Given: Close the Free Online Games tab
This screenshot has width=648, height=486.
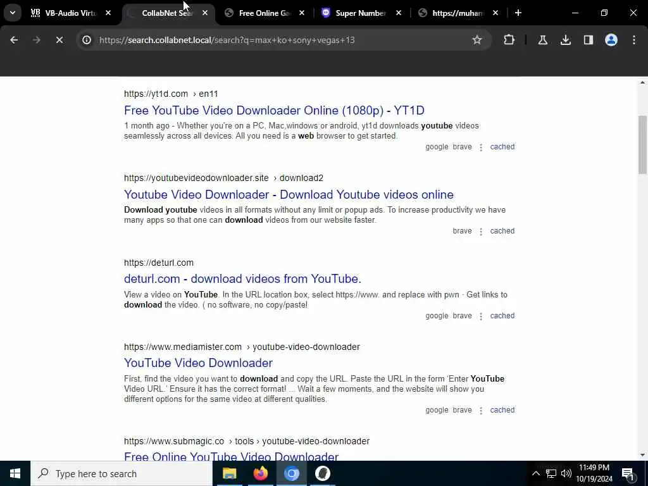Looking at the screenshot, I should click(302, 13).
